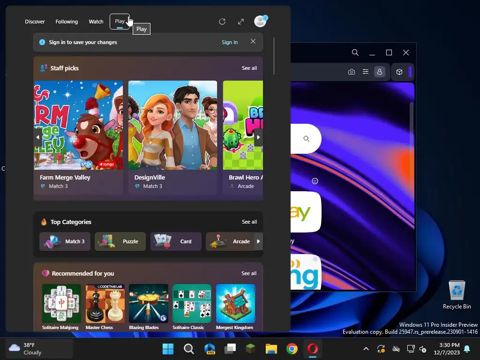Viewport: 480px width, 360px height.
Task: Click the OneDrive cloud tray icon
Action: [396, 349]
